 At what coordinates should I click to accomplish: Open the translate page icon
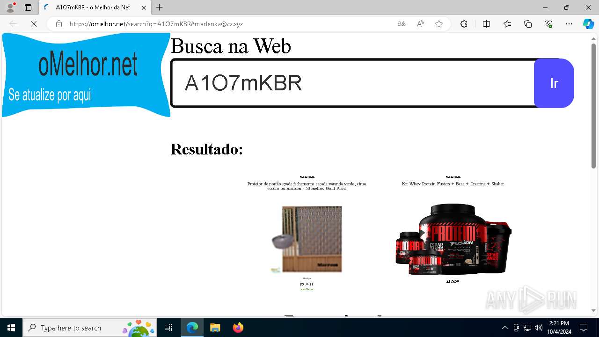pos(402,24)
